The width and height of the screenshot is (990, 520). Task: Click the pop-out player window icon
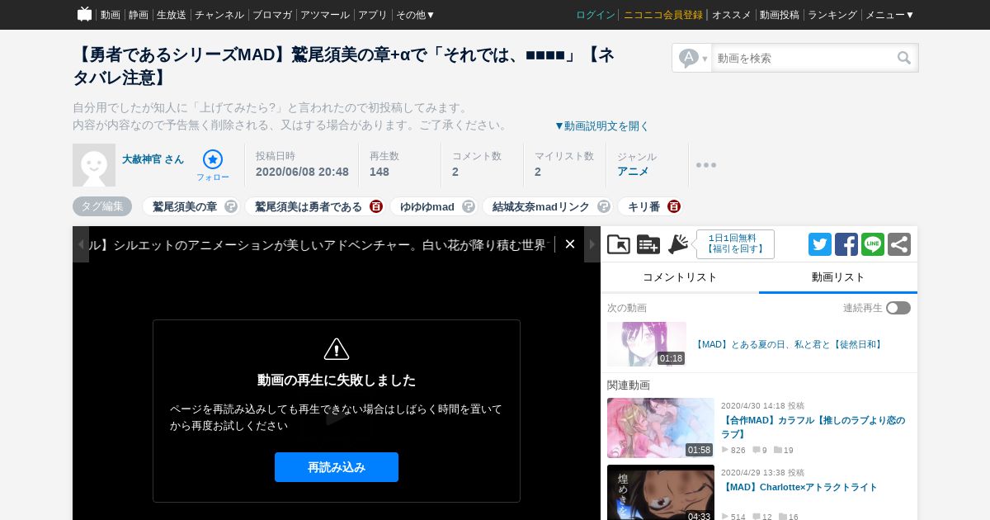[619, 244]
